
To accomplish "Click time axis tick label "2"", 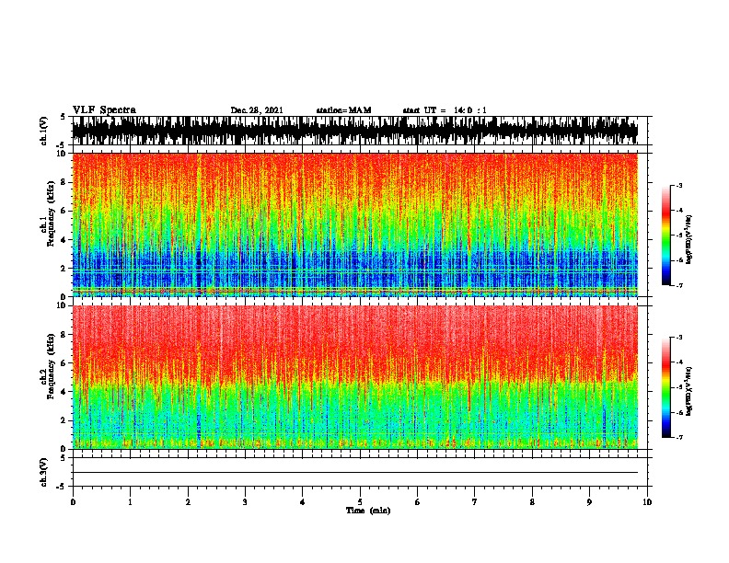I will pyautogui.click(x=188, y=502).
